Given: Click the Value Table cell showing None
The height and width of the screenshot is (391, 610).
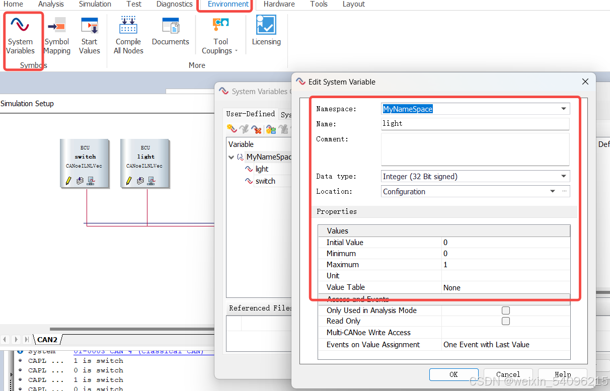Looking at the screenshot, I should coord(506,288).
